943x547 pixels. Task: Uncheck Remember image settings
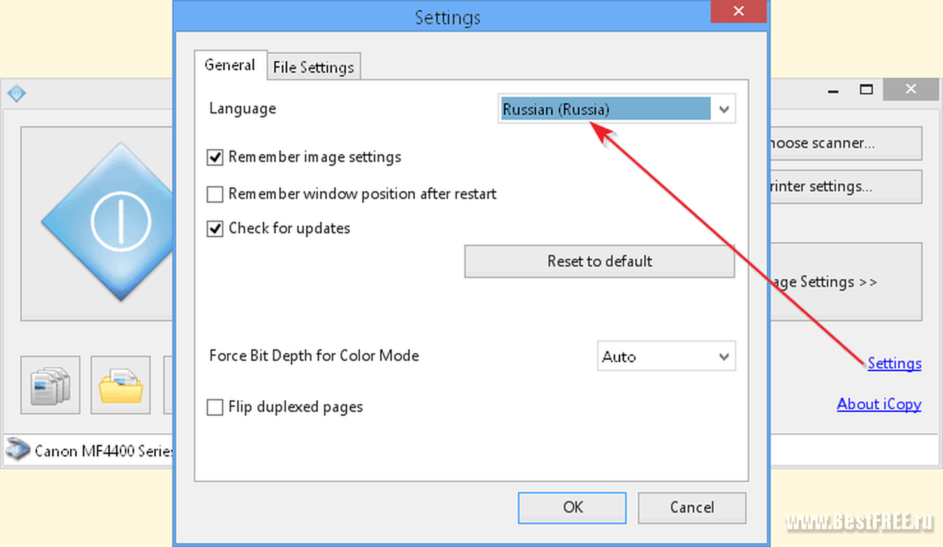coord(215,157)
